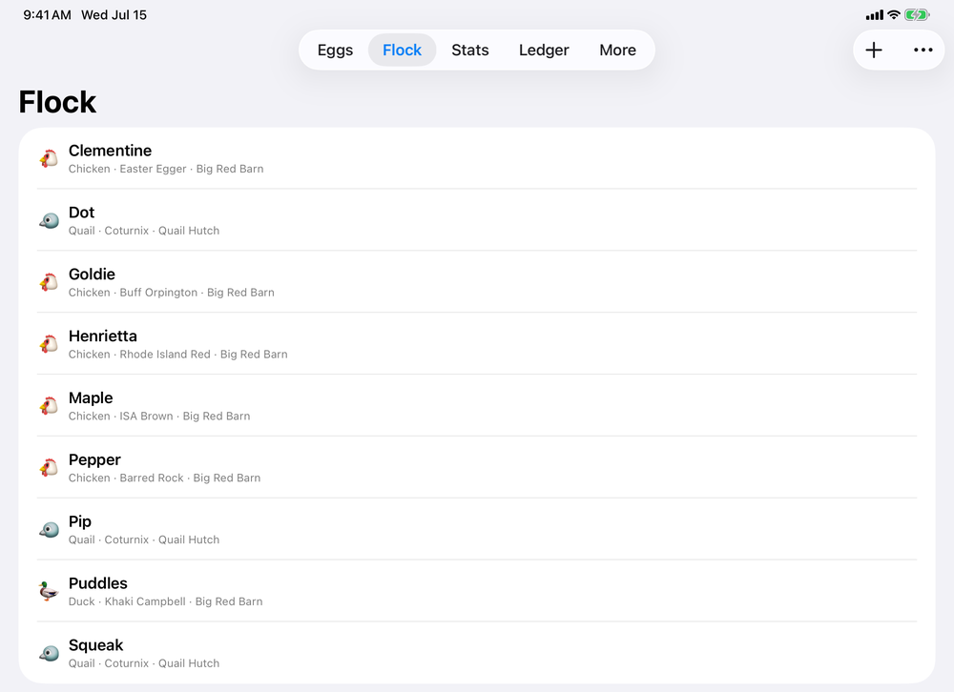Check the battery status icon
The image size is (954, 692).
pos(916,15)
